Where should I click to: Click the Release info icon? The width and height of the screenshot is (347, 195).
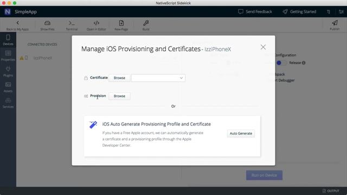(x=304, y=63)
